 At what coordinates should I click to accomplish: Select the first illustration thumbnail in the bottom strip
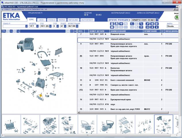click(11, 124)
